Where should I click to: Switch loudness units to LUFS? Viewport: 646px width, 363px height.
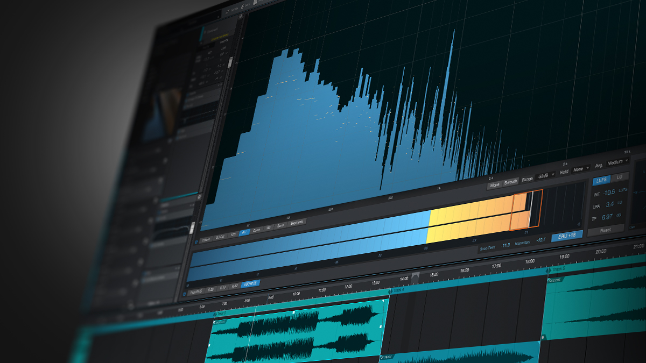coord(600,180)
